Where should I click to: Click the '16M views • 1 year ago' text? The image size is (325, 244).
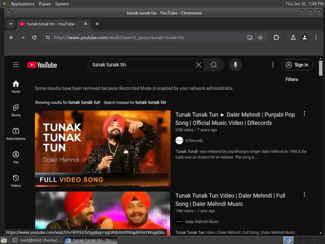pyautogui.click(x=195, y=211)
